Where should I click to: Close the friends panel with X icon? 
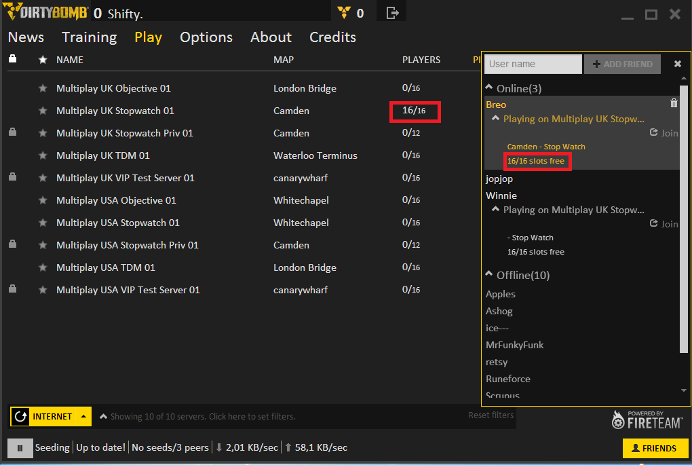(x=677, y=64)
